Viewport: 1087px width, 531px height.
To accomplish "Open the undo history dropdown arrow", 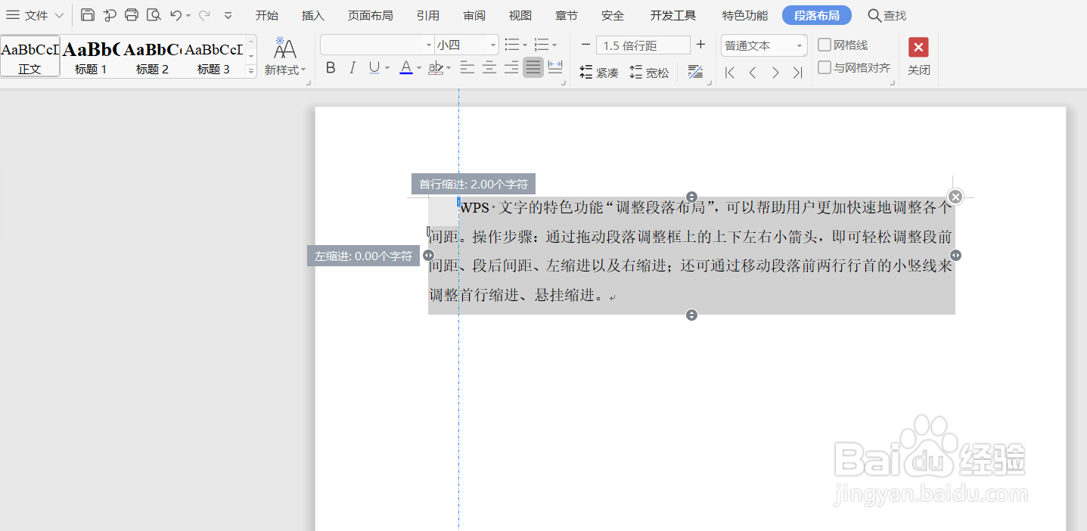I will click(188, 16).
